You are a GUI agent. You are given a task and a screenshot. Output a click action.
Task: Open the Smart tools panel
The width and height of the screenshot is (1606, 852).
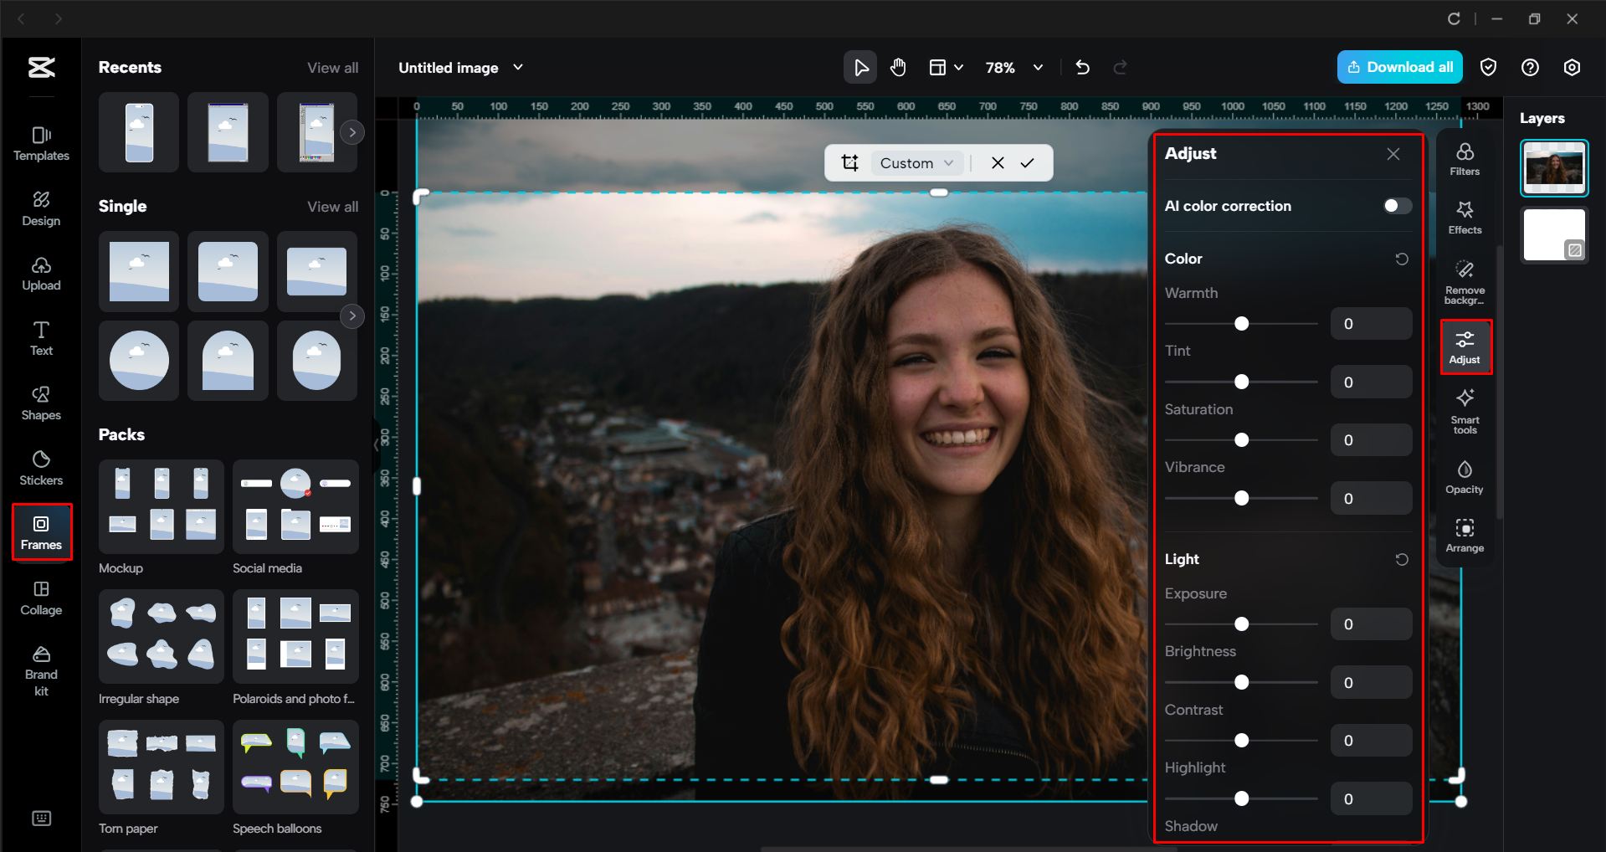1465,411
